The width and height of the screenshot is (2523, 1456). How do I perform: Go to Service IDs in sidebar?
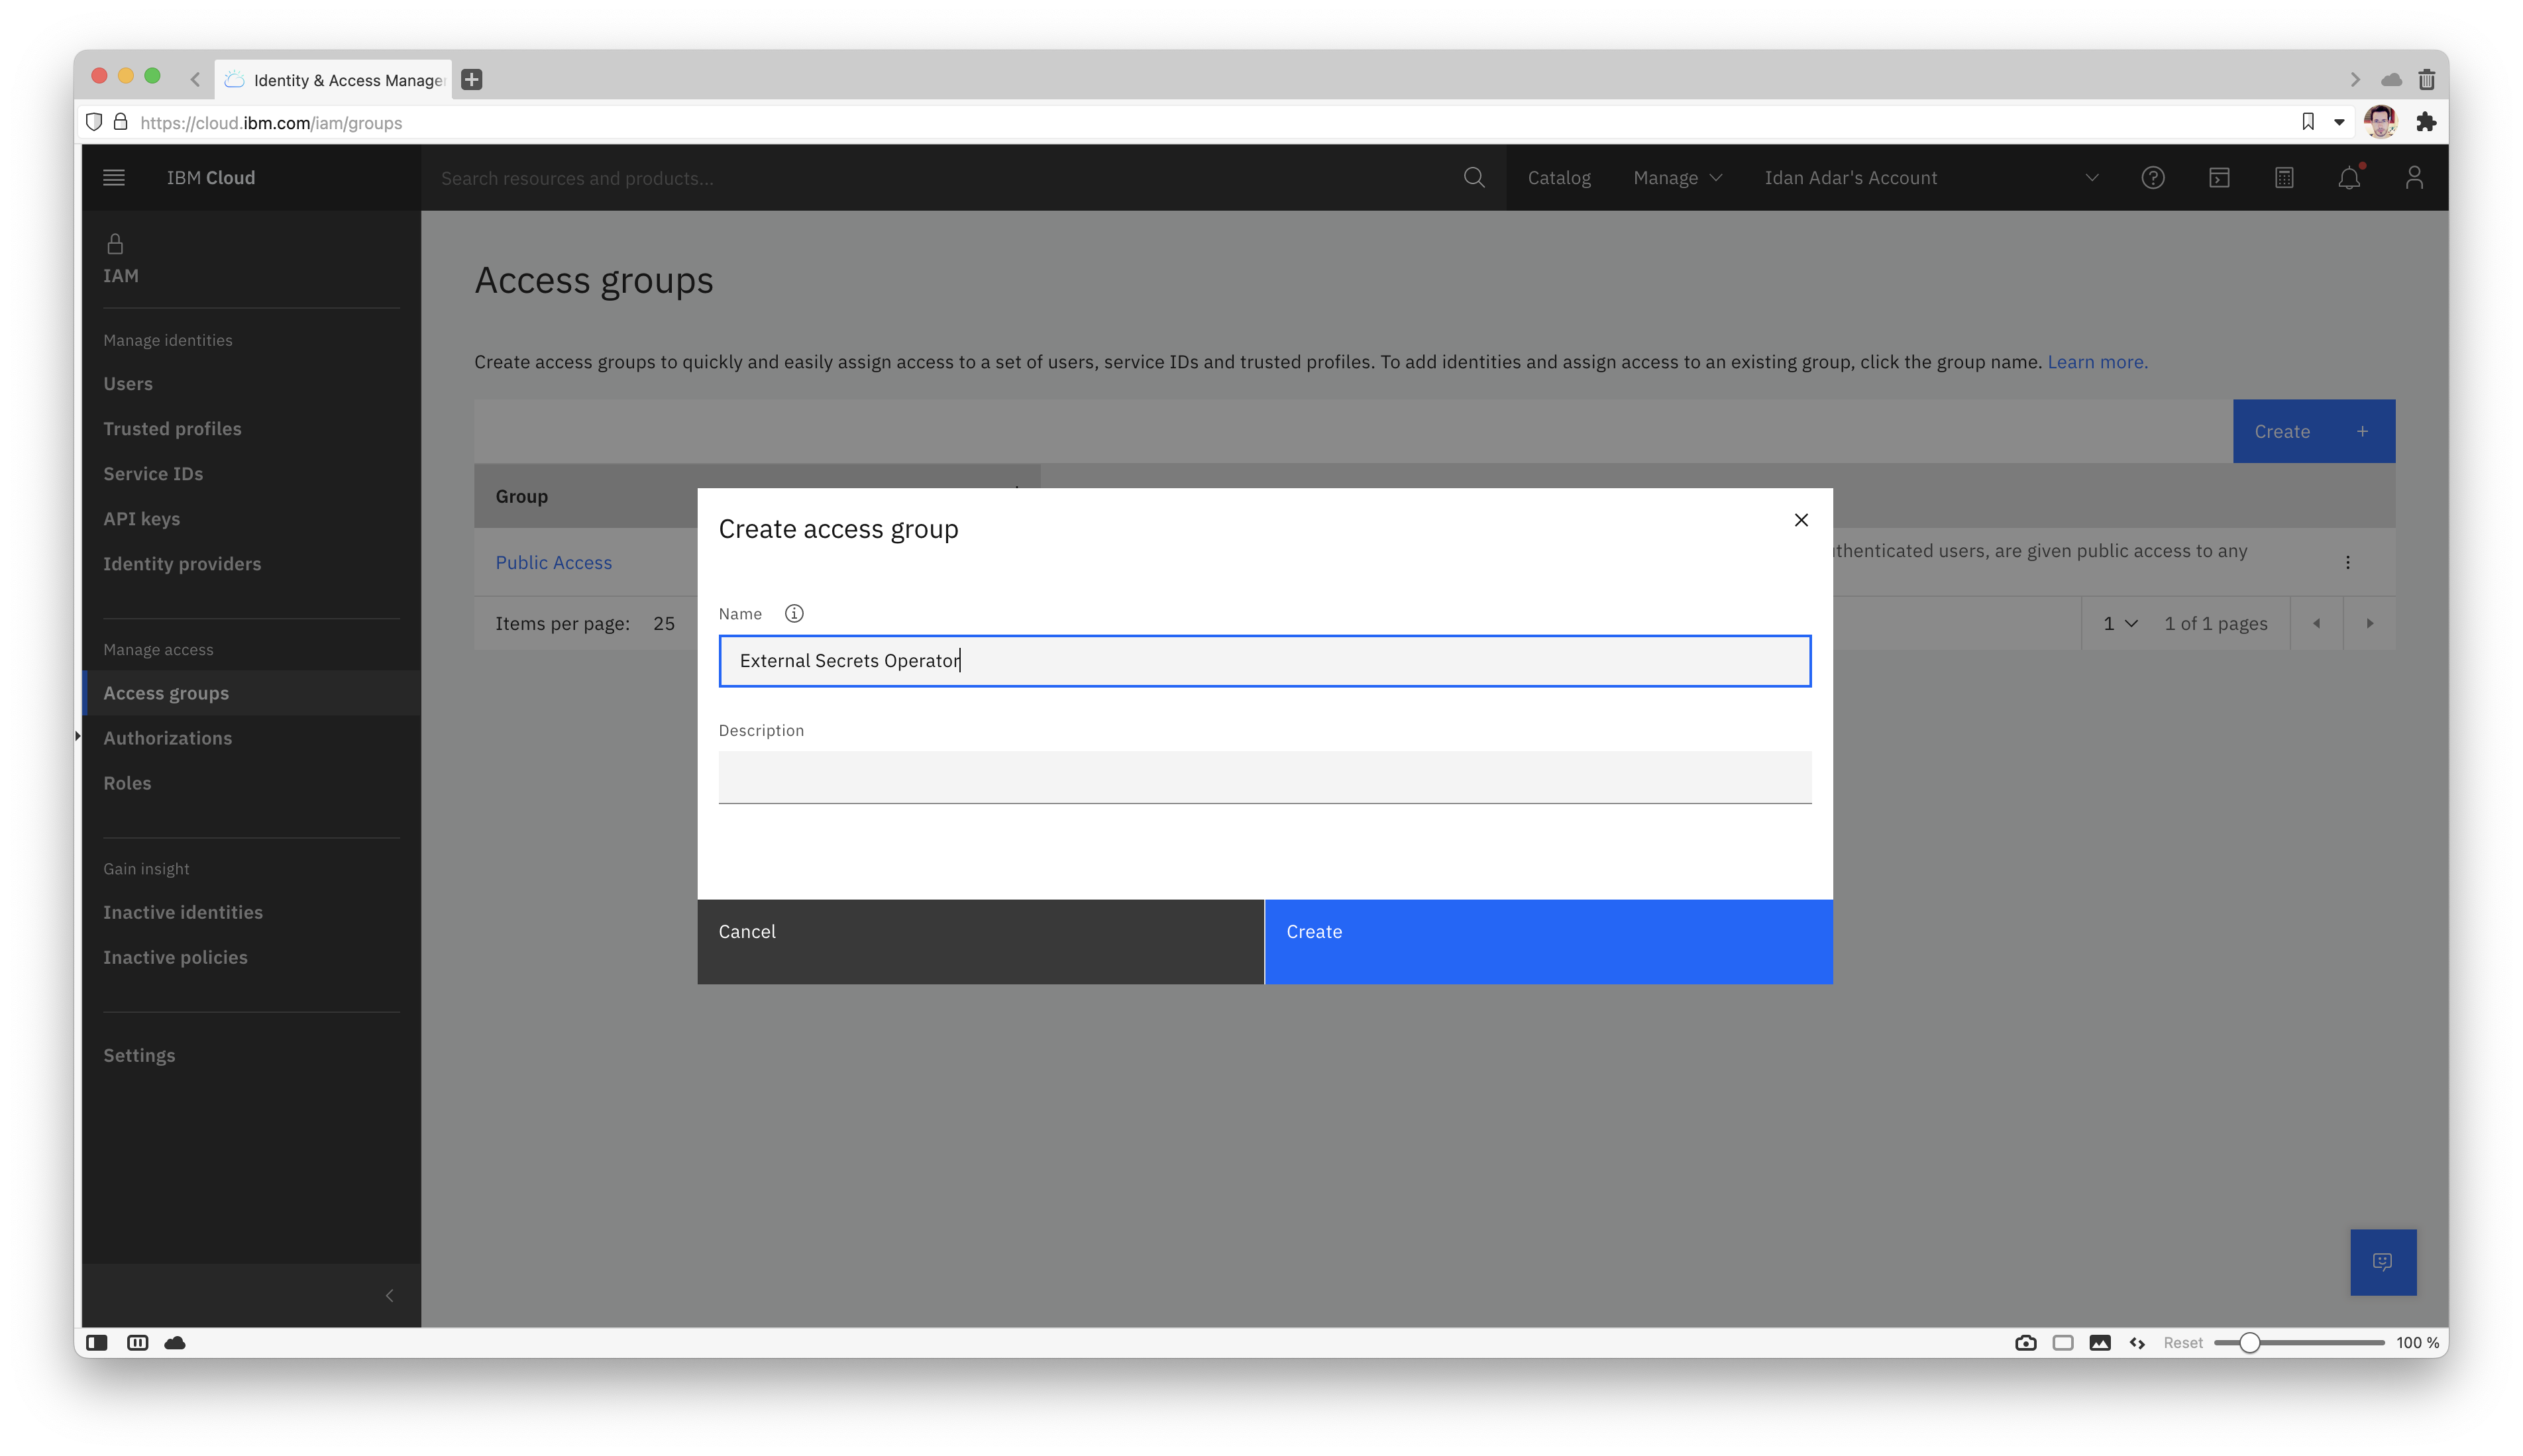pyautogui.click(x=153, y=474)
